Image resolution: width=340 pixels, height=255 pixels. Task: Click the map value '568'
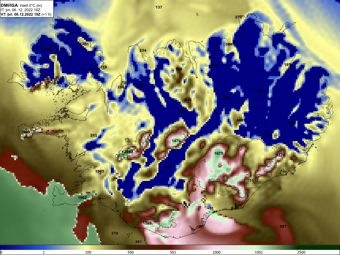pyautogui.click(x=179, y=69)
